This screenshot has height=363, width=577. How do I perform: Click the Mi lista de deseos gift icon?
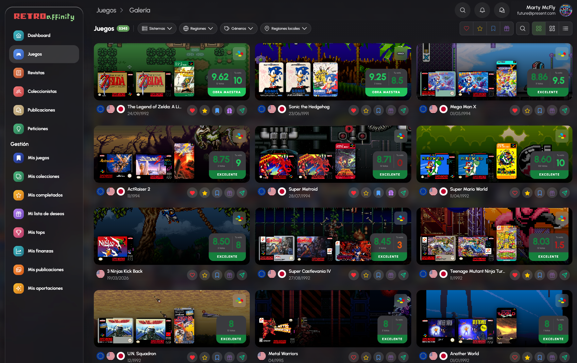click(x=19, y=214)
